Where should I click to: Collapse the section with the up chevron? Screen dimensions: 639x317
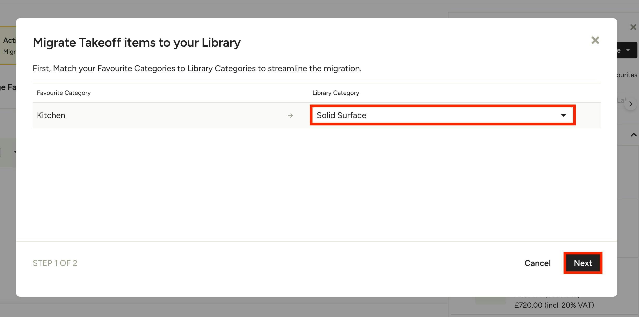click(634, 135)
